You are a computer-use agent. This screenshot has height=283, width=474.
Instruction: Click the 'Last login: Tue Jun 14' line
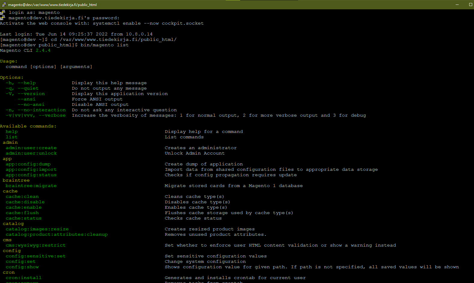[76, 34]
